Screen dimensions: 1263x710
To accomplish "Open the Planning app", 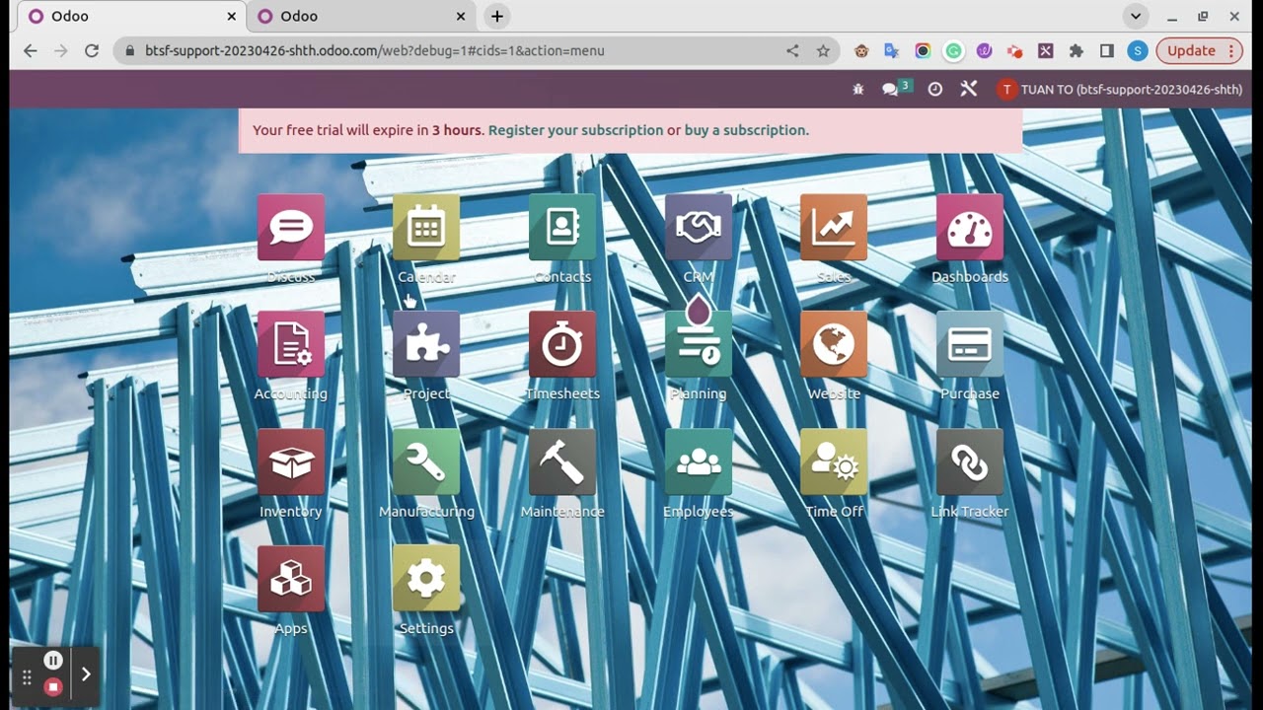I will pos(699,344).
